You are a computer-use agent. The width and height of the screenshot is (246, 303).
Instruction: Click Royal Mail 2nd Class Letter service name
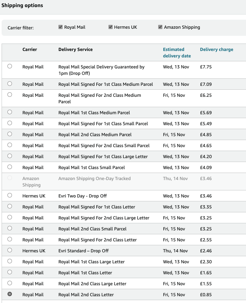tap(86, 295)
